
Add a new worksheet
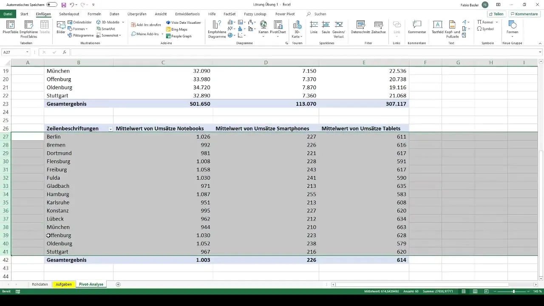coord(118,284)
